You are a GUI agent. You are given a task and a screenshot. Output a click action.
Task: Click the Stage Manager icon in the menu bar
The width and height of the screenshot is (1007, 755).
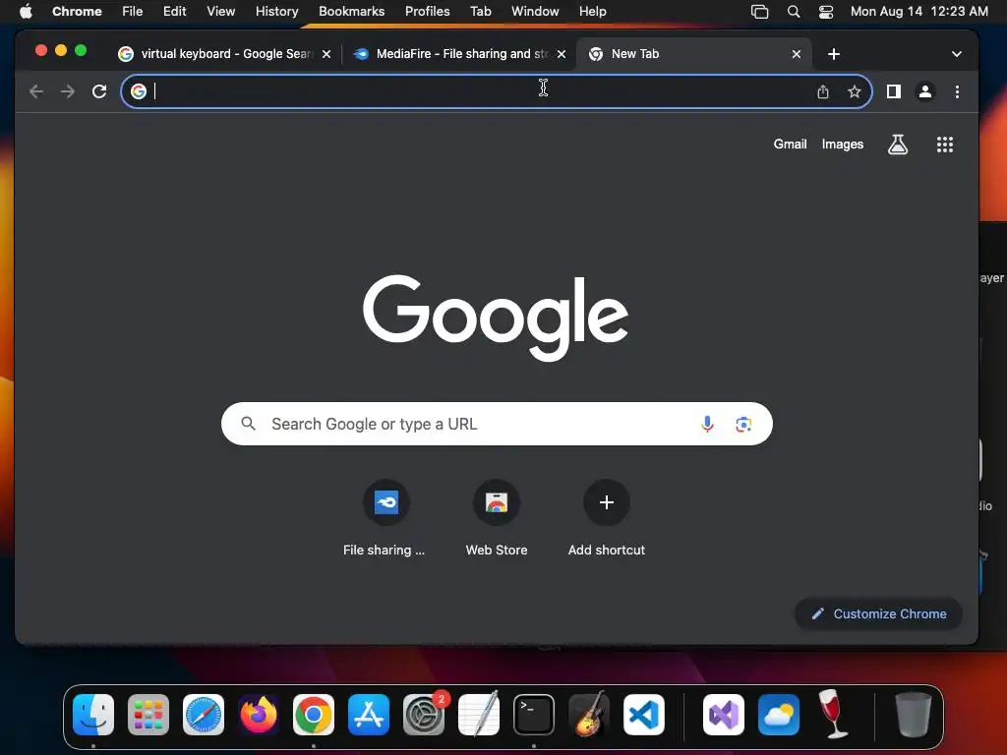click(760, 12)
